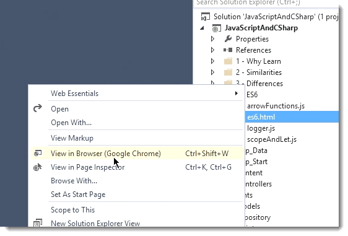Viewport: 348px width, 236px height.
Task: Click the solution icon beside Solution 'JavaScriptAndCSharp'
Action: [206, 17]
